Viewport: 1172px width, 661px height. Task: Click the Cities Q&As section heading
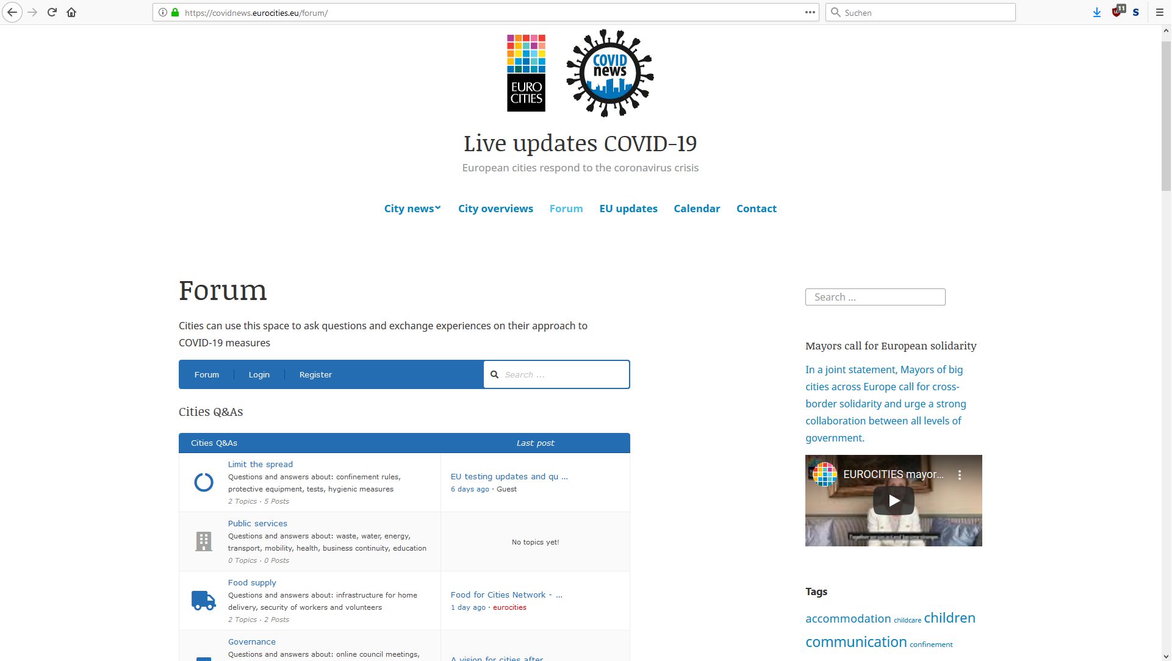click(x=210, y=412)
